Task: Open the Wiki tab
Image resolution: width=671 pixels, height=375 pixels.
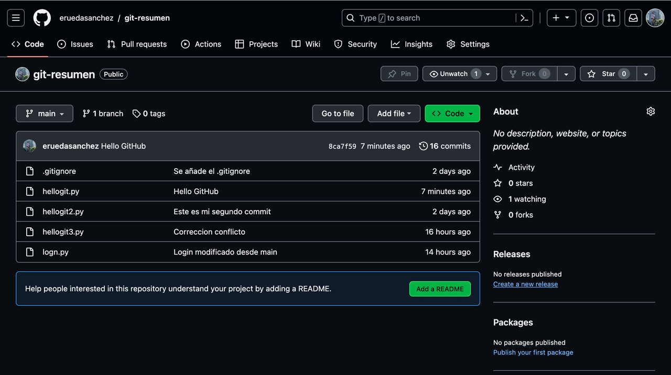Action: 306,44
